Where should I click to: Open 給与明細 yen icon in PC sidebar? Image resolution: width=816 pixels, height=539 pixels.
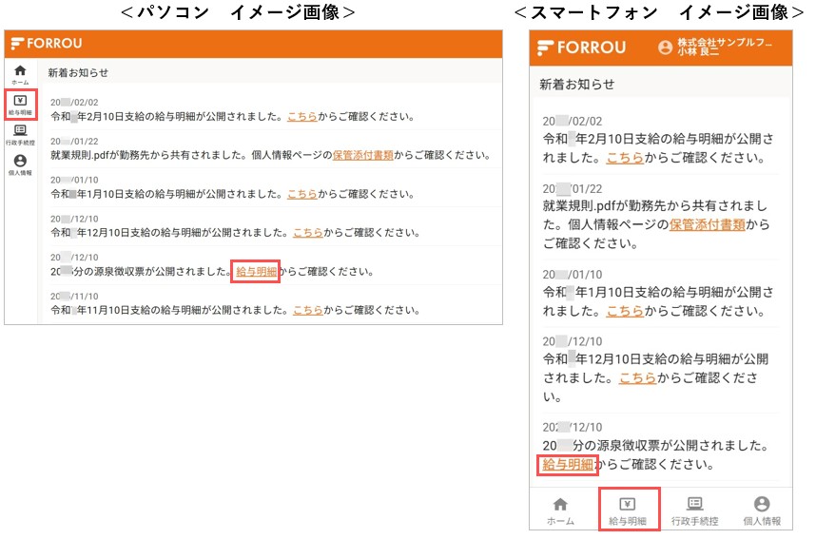(x=20, y=101)
